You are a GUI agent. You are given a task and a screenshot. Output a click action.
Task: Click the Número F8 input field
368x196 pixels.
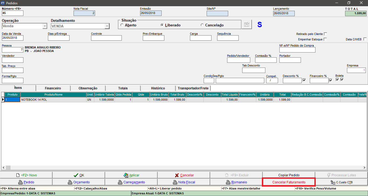click(13, 13)
